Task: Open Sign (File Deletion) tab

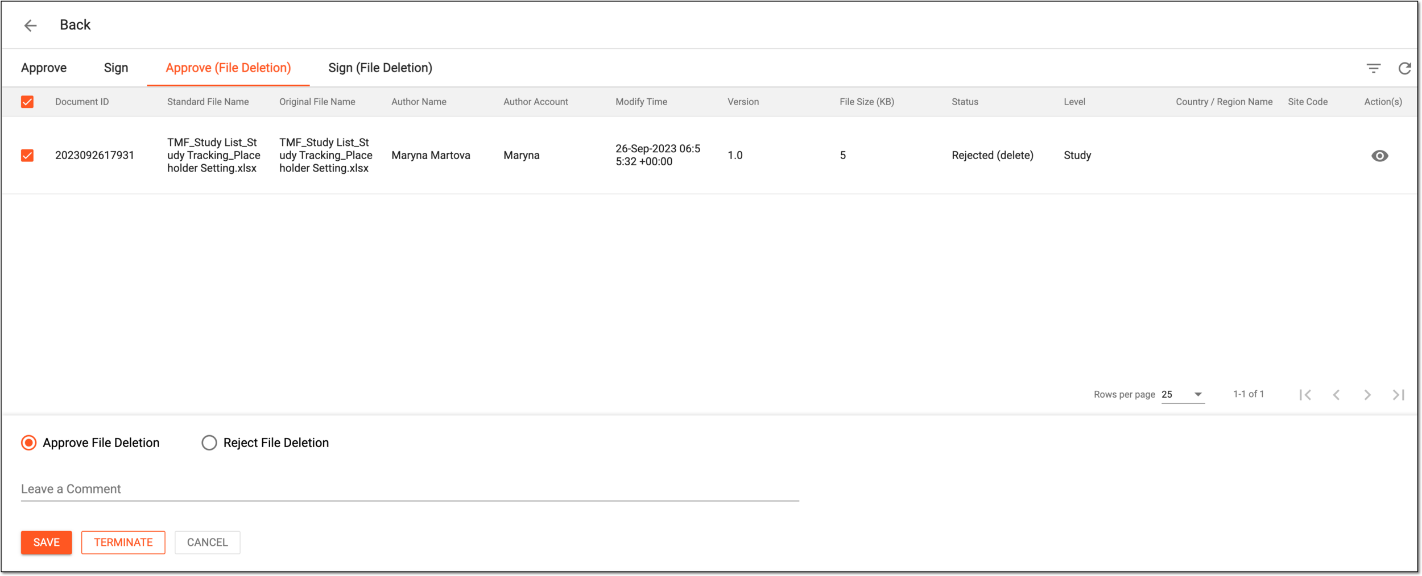Action: click(x=380, y=68)
